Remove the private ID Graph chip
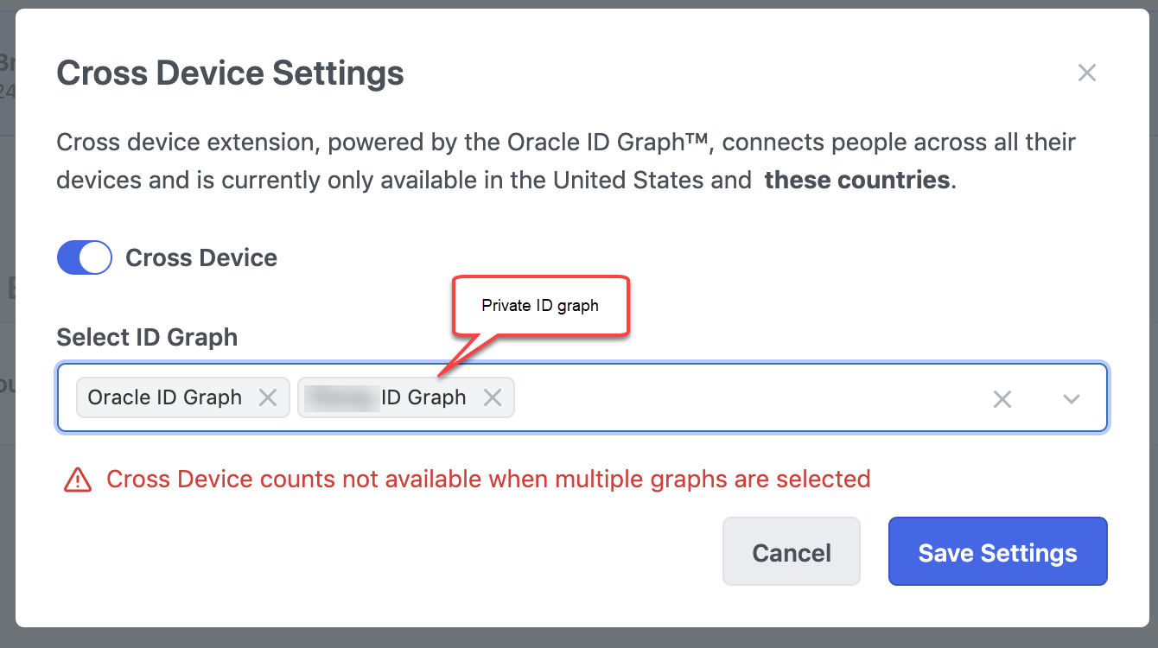1158x648 pixels. [x=492, y=397]
